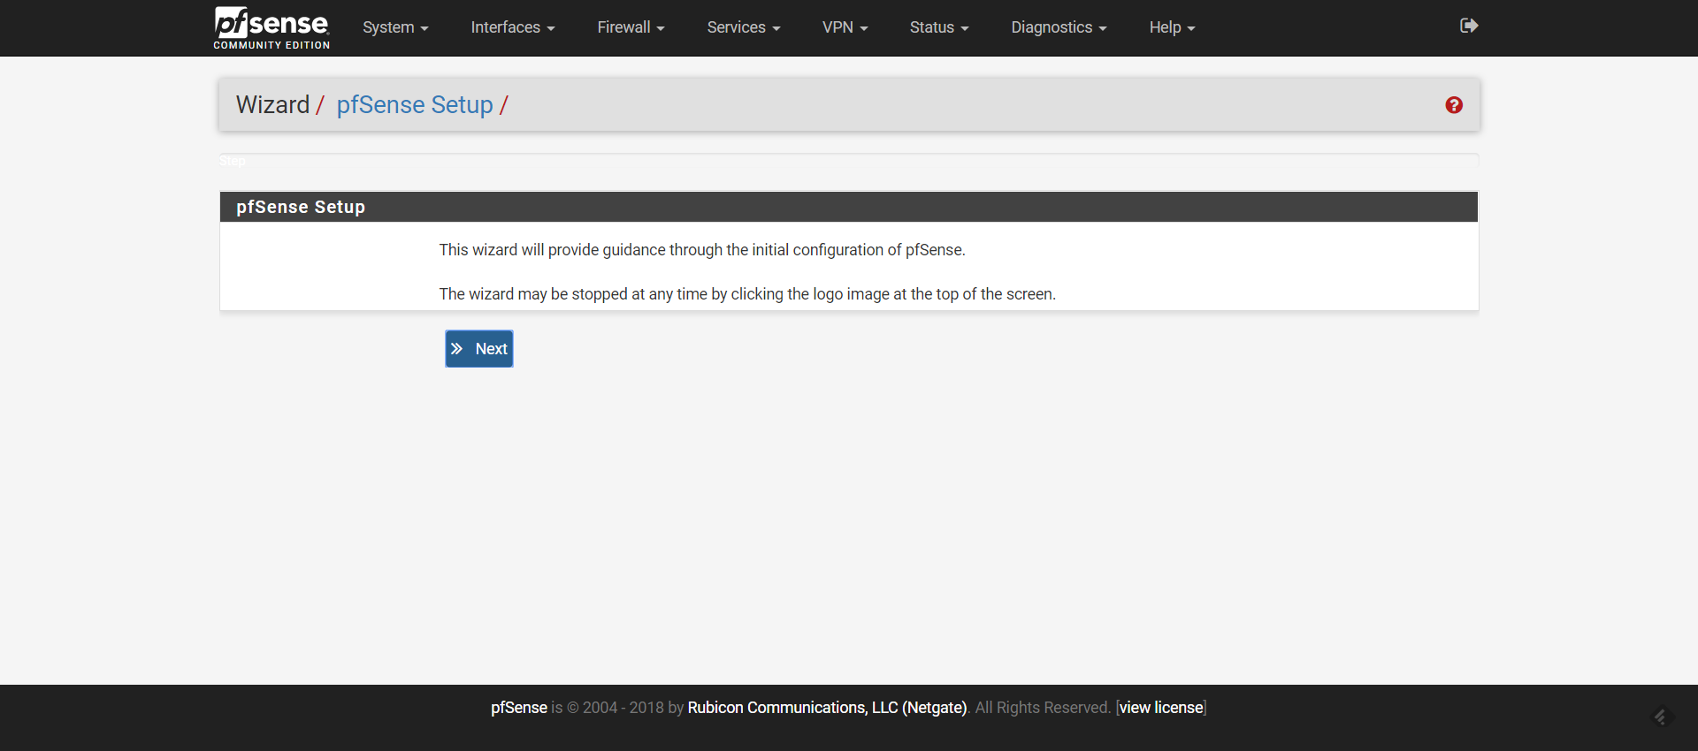The width and height of the screenshot is (1698, 751).
Task: Click the pfSense Setup panel heading
Action: pyautogui.click(x=849, y=207)
